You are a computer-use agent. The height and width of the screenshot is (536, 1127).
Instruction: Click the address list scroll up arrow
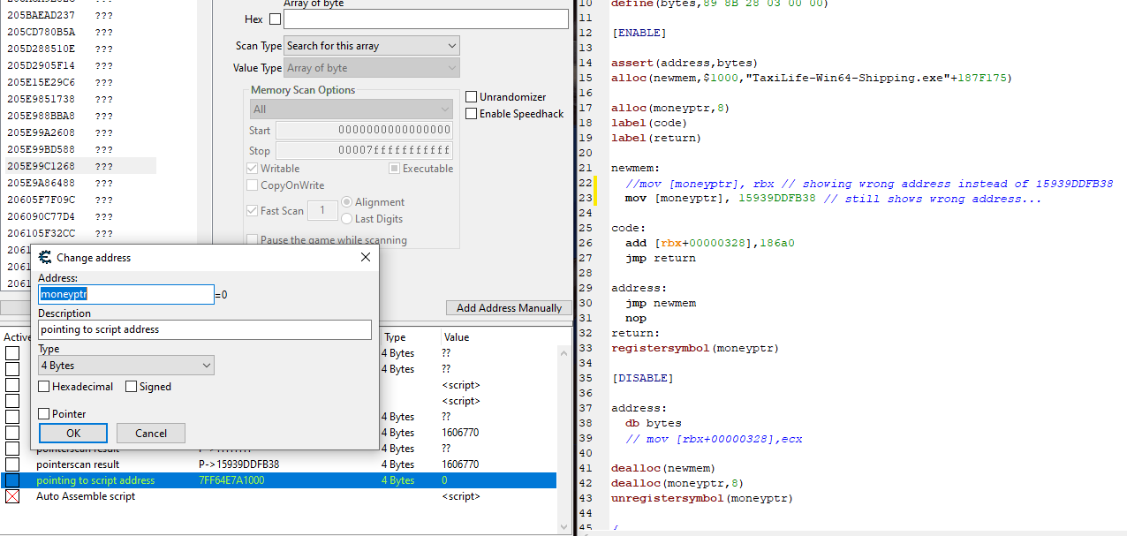pos(564,352)
